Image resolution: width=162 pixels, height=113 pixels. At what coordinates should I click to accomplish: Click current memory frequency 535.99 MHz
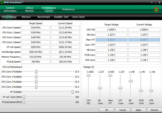pyautogui.click(x=65, y=57)
